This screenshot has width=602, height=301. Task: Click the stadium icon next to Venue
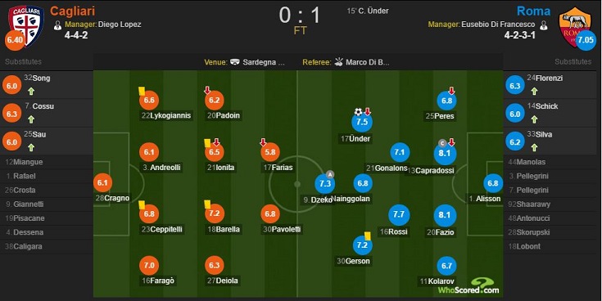pos(235,62)
